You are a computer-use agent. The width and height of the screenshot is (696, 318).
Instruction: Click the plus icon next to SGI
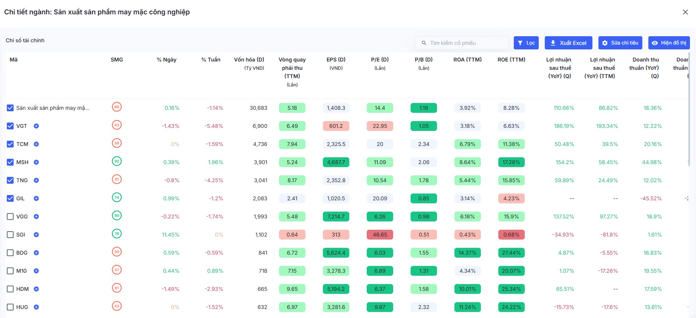(36, 235)
